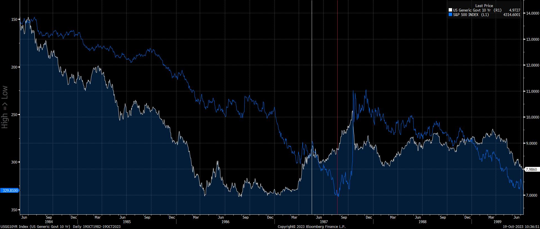540x229 pixels.
Task: Click the 250 label on the left axis
Action: (x=14, y=115)
